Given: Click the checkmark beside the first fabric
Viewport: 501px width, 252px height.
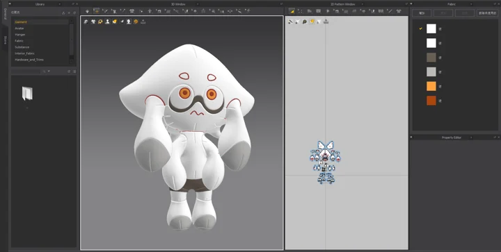Looking at the screenshot, I should (x=421, y=28).
